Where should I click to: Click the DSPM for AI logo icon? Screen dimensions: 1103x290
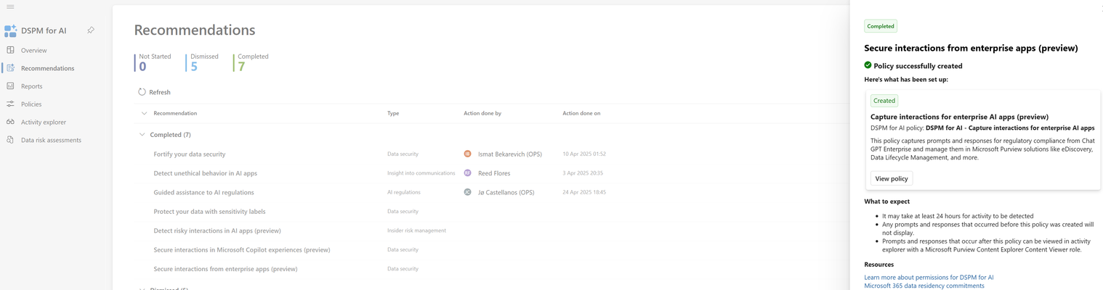click(x=10, y=30)
